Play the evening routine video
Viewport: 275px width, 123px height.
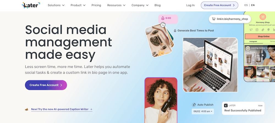[x=263, y=55]
